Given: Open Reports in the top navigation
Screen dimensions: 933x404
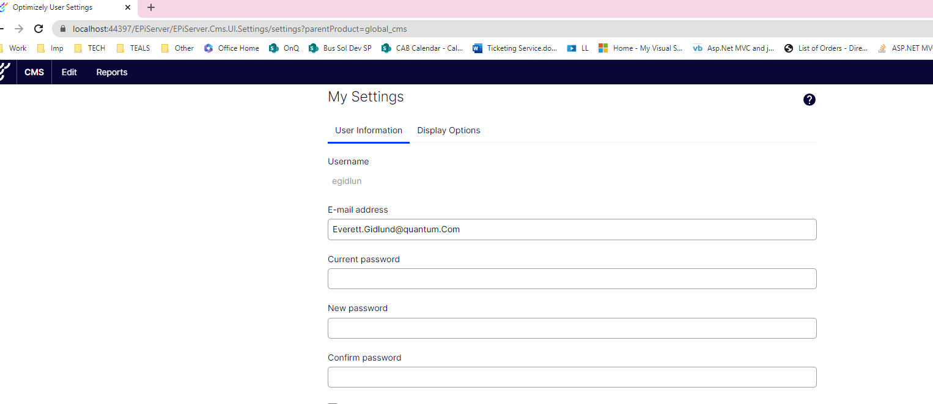Looking at the screenshot, I should (x=112, y=72).
